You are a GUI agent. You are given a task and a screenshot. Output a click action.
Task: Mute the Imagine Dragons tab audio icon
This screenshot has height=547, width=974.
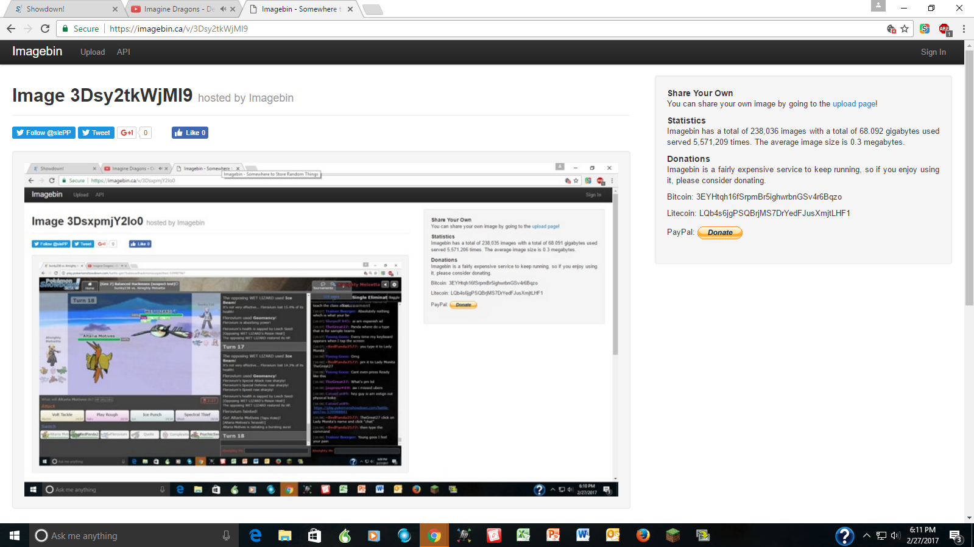223,9
